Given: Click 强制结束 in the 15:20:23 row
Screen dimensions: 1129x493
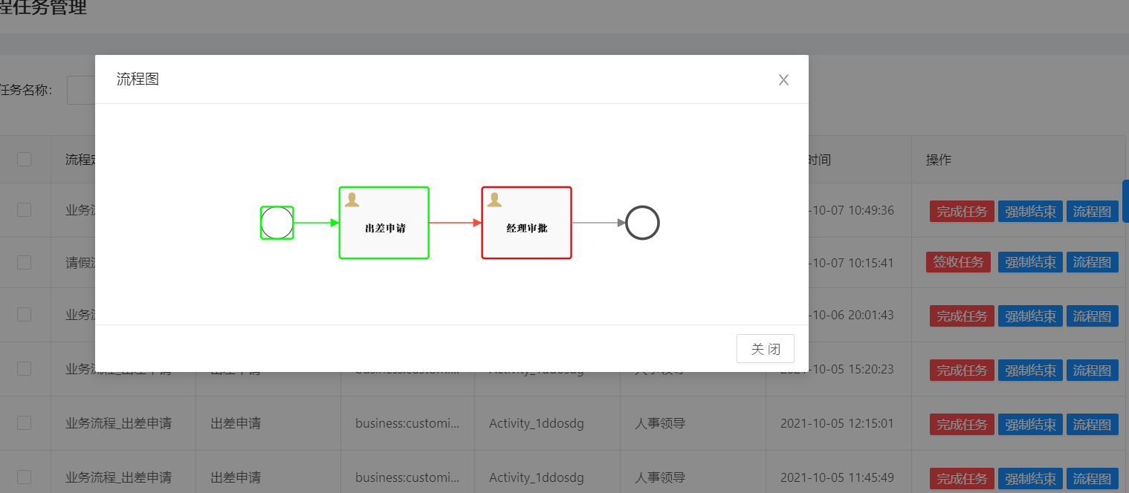Looking at the screenshot, I should pos(1030,370).
